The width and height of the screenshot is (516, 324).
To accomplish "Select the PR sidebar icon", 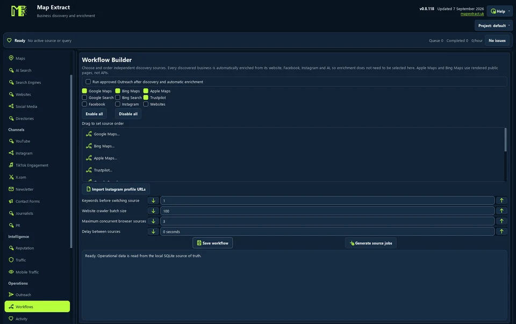I will (11, 225).
